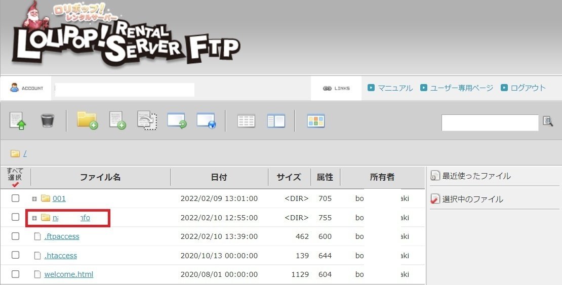The image size is (562, 285).
Task: Click the copy/move files toolbar icon
Action: point(147,120)
